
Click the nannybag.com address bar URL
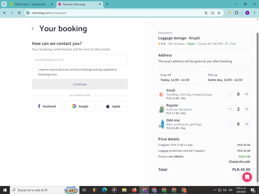pos(49,13)
